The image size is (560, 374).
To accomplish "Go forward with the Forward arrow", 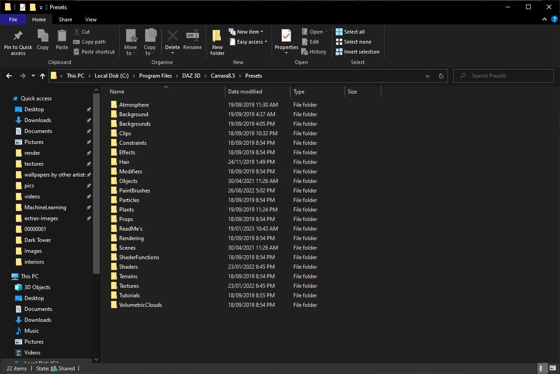I will [x=22, y=76].
